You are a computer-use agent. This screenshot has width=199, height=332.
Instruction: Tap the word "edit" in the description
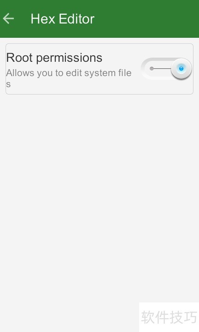coord(74,73)
